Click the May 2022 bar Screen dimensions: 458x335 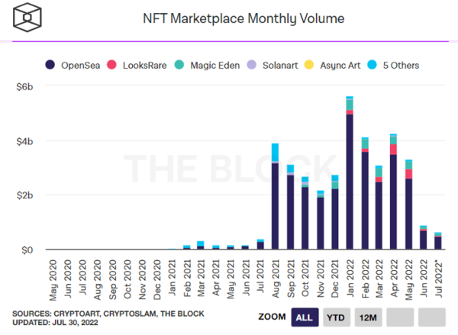[408, 205]
